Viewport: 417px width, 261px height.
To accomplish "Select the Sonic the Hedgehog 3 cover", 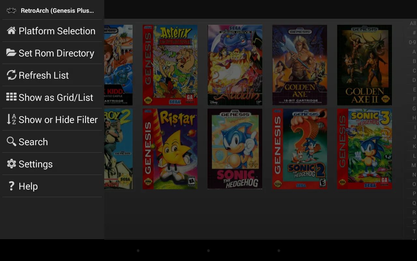I will tap(365, 149).
